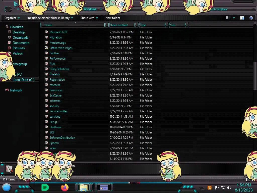257x193 pixels.
Task: Select the Registration folder name
Action: click(x=57, y=80)
